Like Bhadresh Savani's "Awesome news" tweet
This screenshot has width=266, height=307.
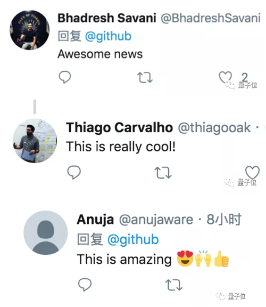point(225,77)
